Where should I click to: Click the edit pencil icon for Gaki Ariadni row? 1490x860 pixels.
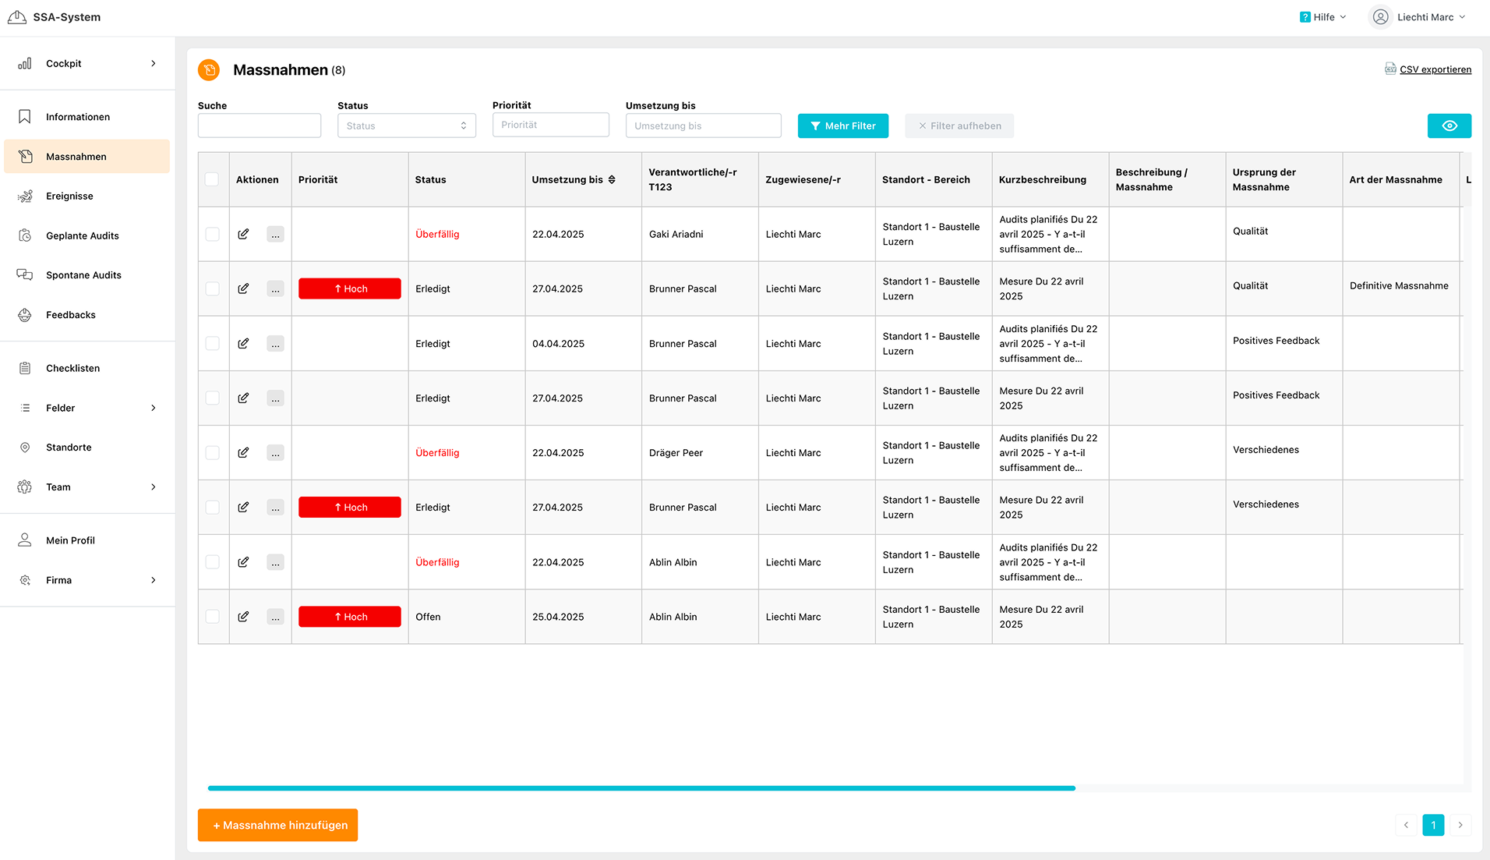point(243,234)
